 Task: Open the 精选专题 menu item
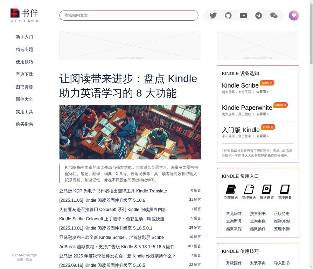point(25,49)
